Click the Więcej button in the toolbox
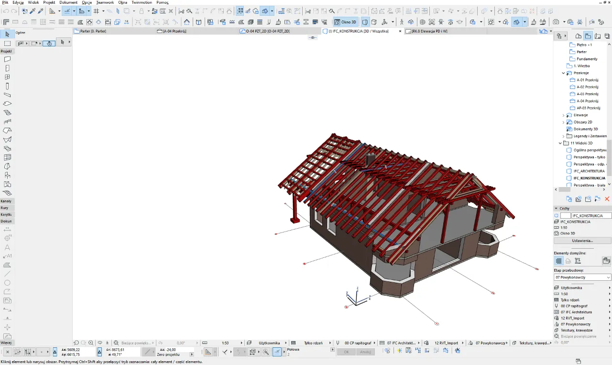The image size is (612, 365). pyautogui.click(x=6, y=343)
